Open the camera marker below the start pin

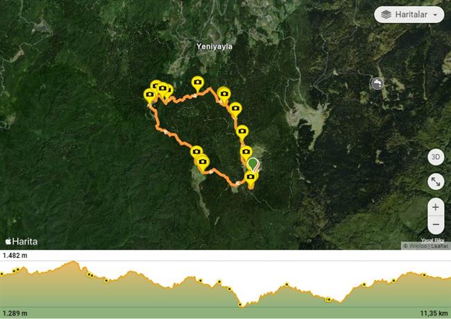[250, 177]
